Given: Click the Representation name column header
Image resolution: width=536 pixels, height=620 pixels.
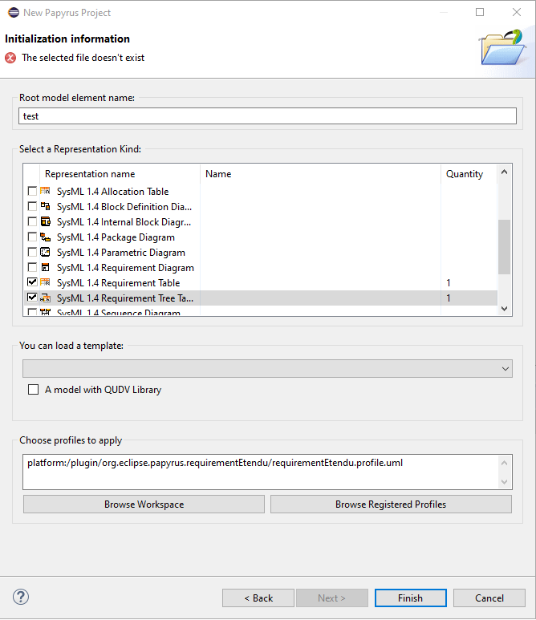Looking at the screenshot, I should point(120,174).
